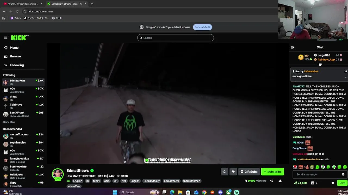The width and height of the screenshot is (348, 195).
Task: Reload the page
Action: click(x=17, y=11)
